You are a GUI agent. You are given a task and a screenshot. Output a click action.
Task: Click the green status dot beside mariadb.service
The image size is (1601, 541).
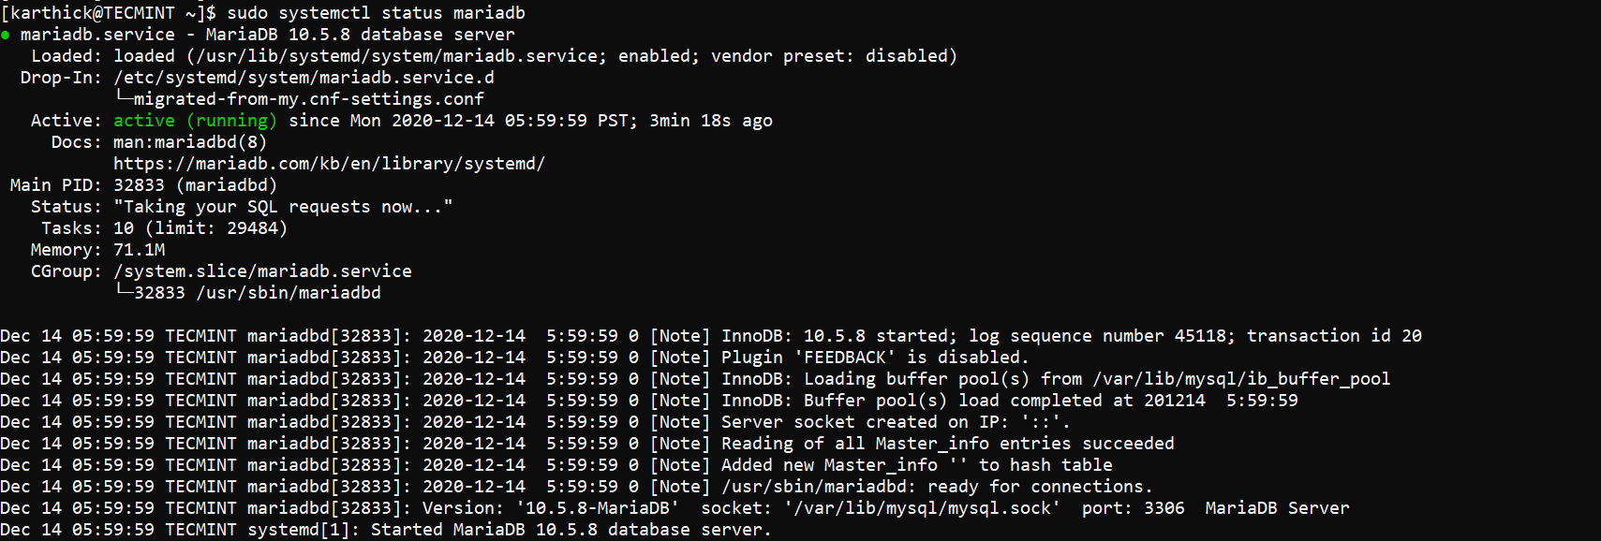point(6,35)
